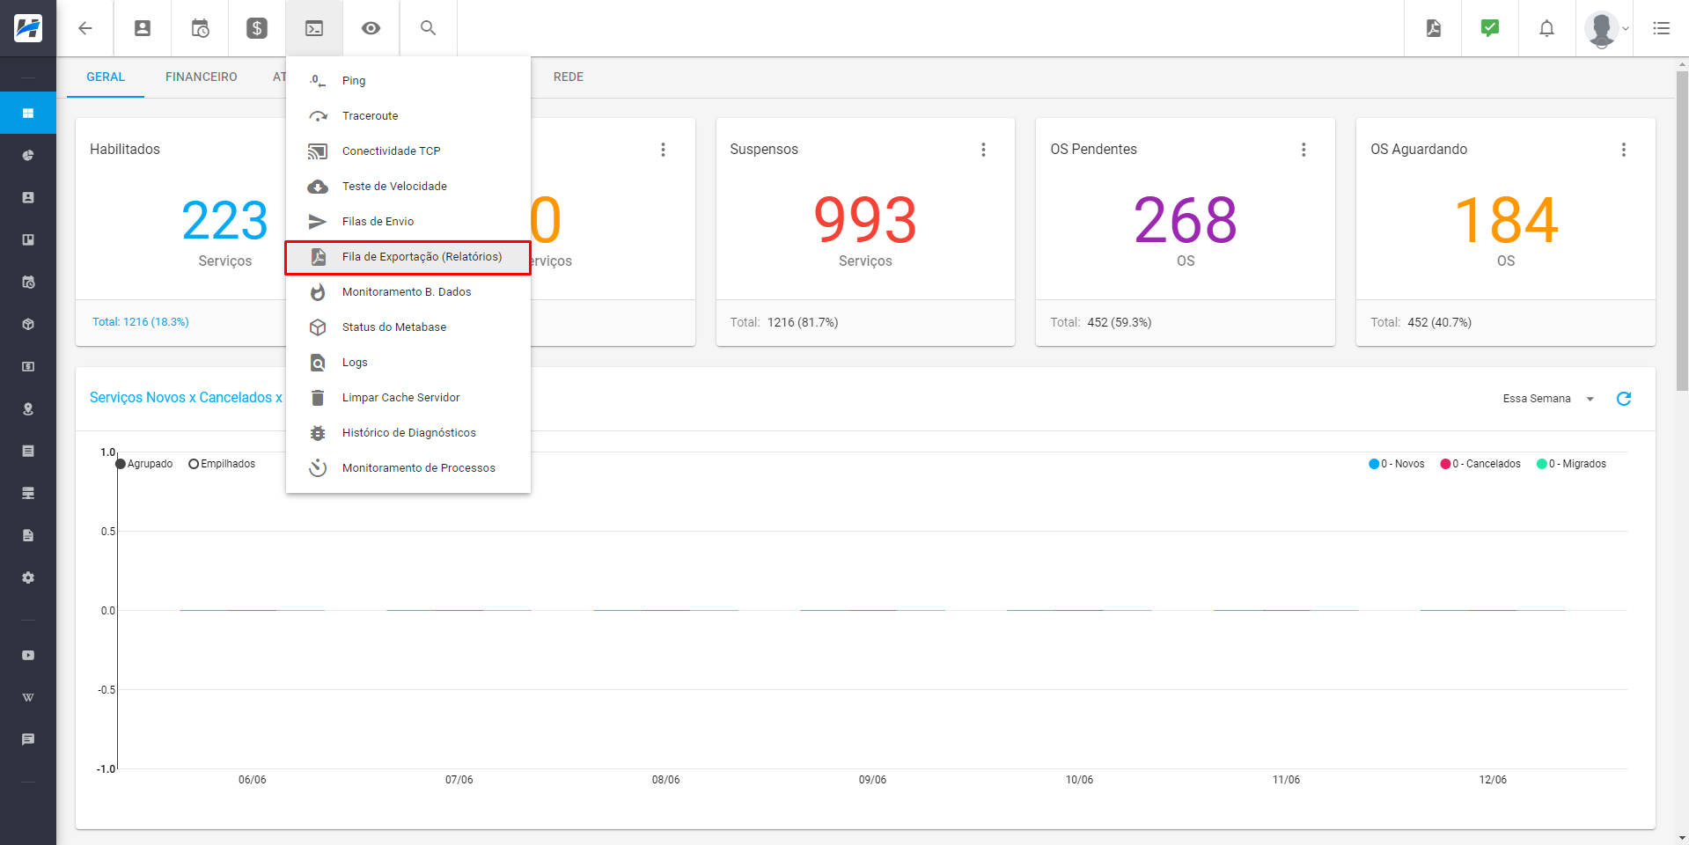This screenshot has height=845, width=1689.
Task: Switch to the GERAL tab
Action: 106,77
